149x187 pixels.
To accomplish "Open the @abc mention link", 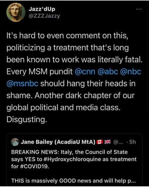I will point(108,71).
